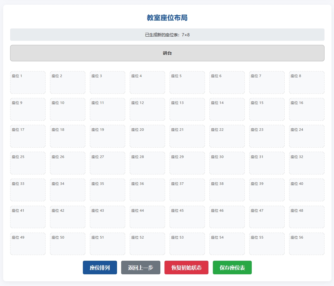
Task: Choose seat 座位 54
Action: click(227, 244)
